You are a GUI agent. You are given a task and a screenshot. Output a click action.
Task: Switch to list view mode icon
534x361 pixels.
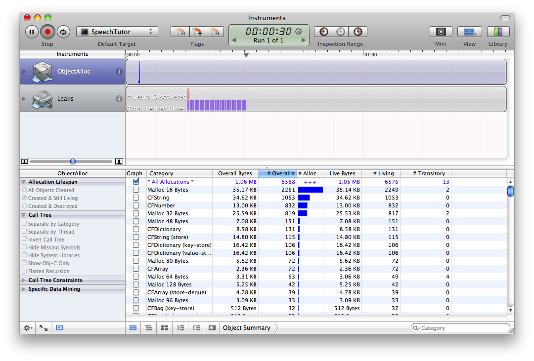pyautogui.click(x=149, y=327)
